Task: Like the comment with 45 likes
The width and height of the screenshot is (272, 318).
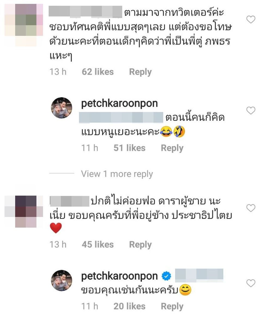Action: 251,208
